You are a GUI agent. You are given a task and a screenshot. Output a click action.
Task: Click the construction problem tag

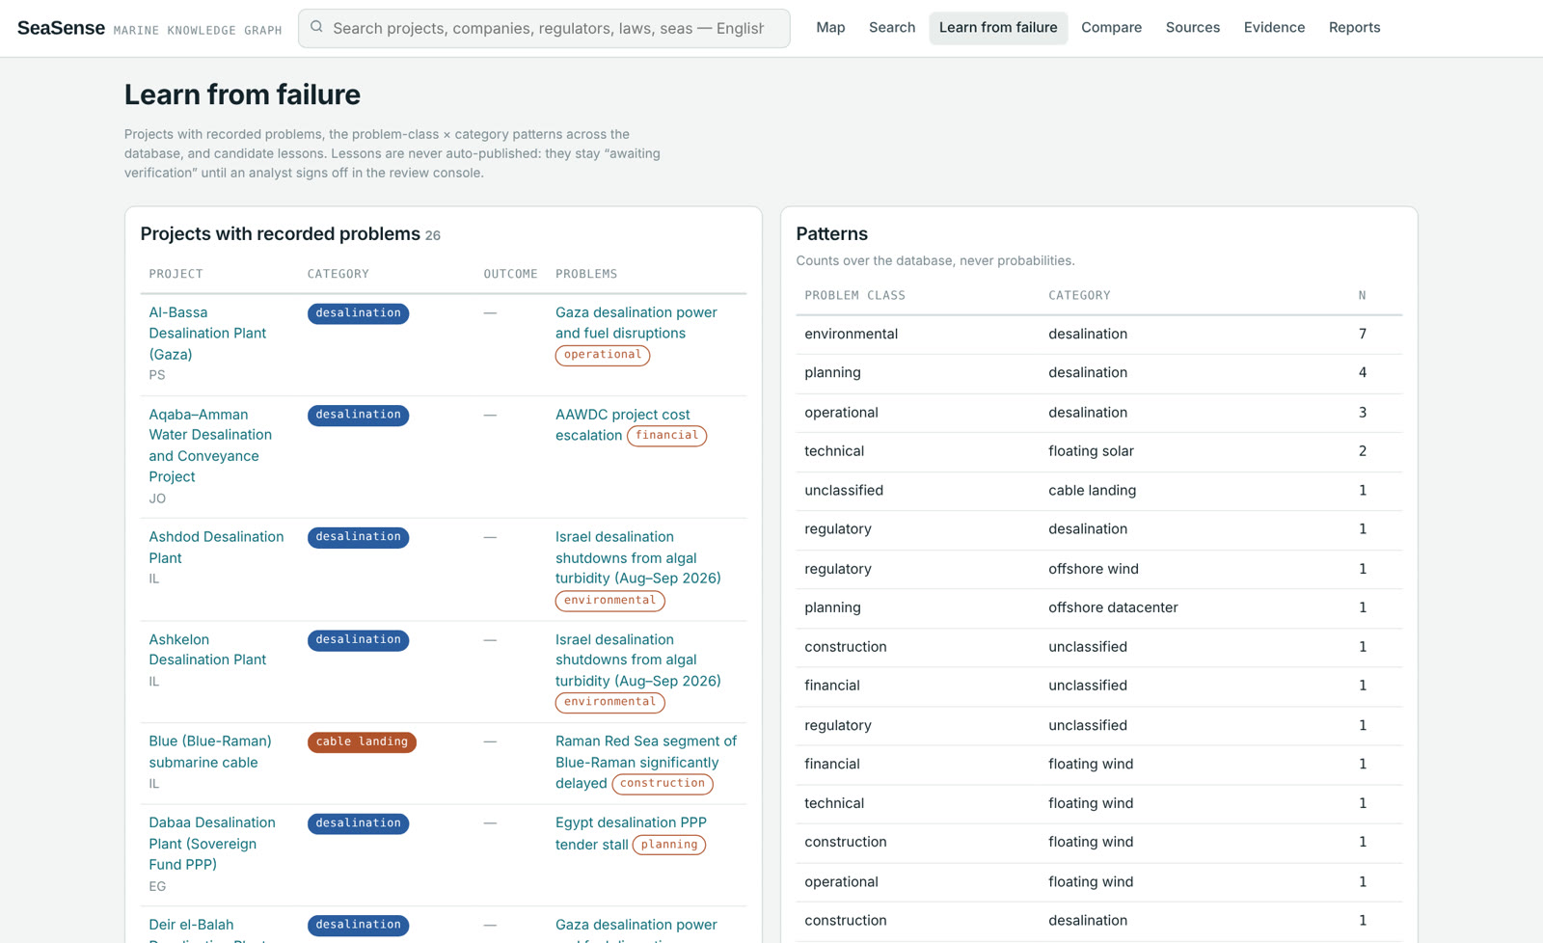point(663,783)
